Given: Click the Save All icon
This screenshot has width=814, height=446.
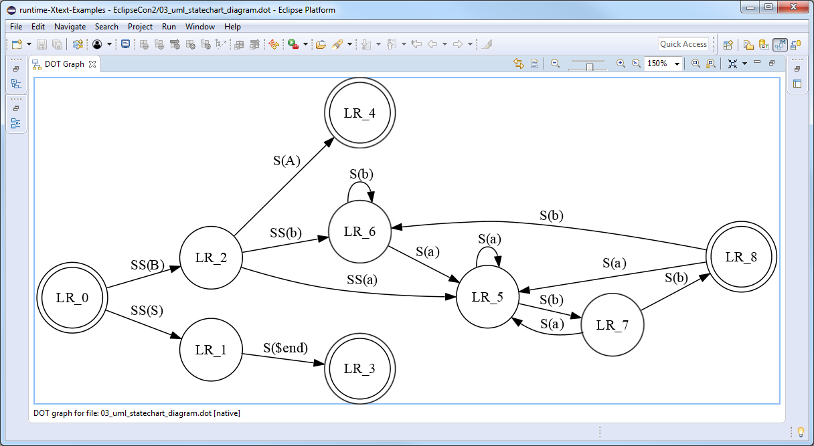Looking at the screenshot, I should point(58,43).
